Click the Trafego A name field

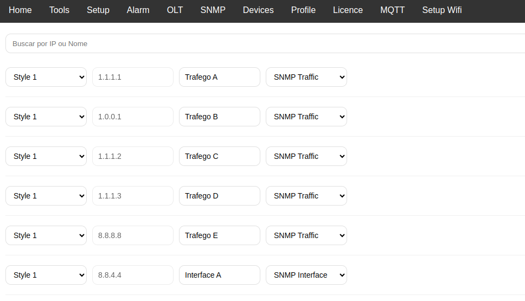220,77
